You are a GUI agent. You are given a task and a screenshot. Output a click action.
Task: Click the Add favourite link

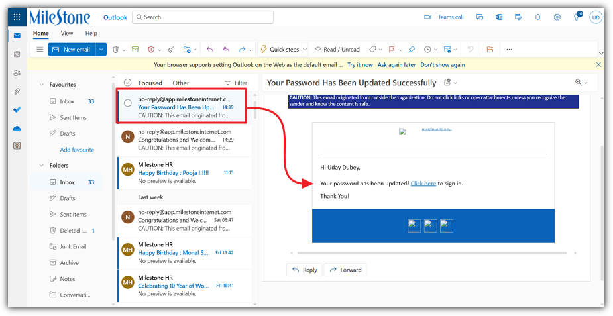[77, 150]
